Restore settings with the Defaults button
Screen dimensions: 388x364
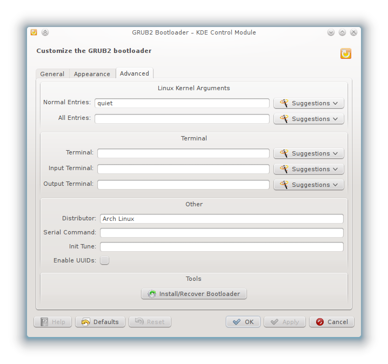[x=100, y=322]
